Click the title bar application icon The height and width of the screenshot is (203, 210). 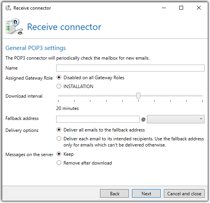point(8,8)
